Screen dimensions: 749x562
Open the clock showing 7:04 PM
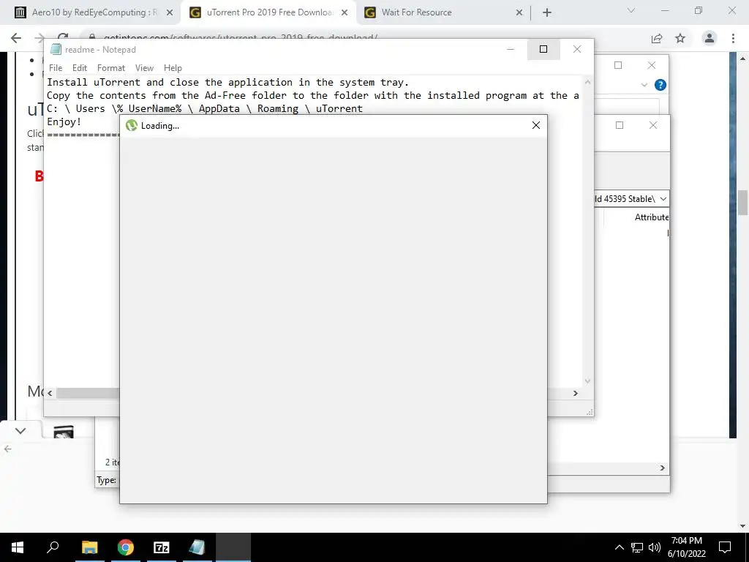coord(686,547)
